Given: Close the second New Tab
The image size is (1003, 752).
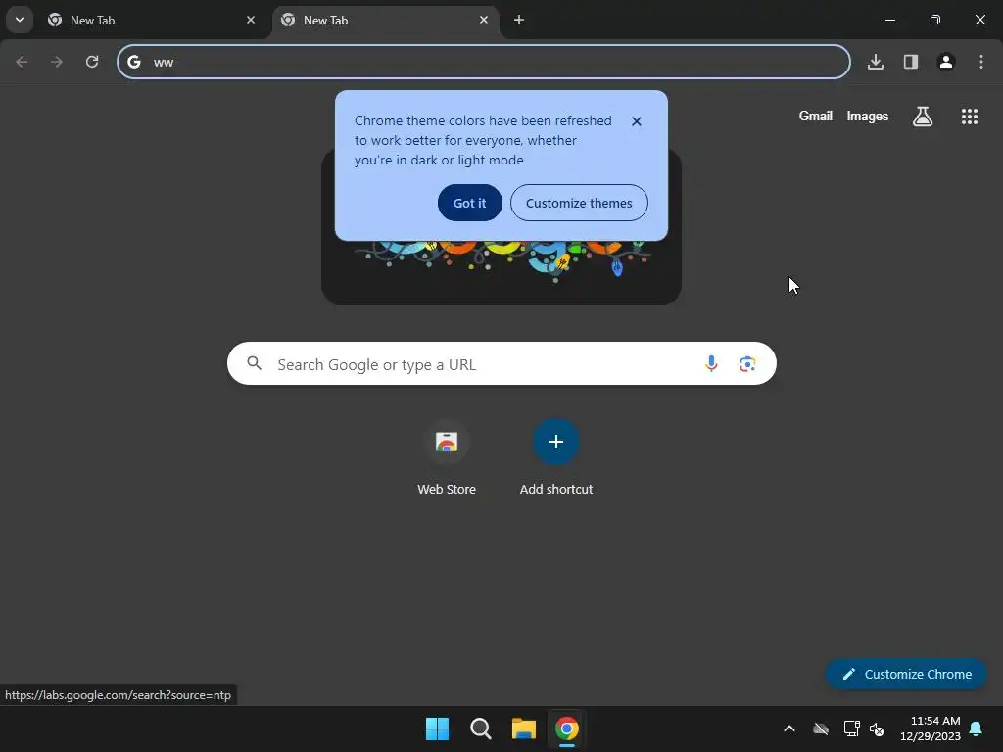Looking at the screenshot, I should (484, 20).
